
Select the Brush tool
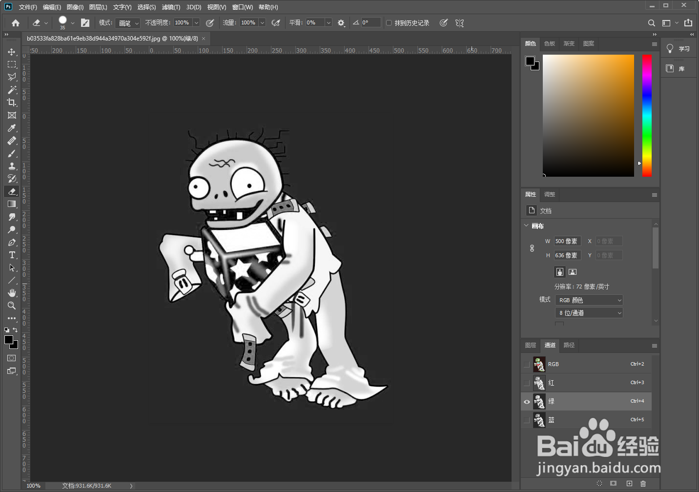pos(12,153)
